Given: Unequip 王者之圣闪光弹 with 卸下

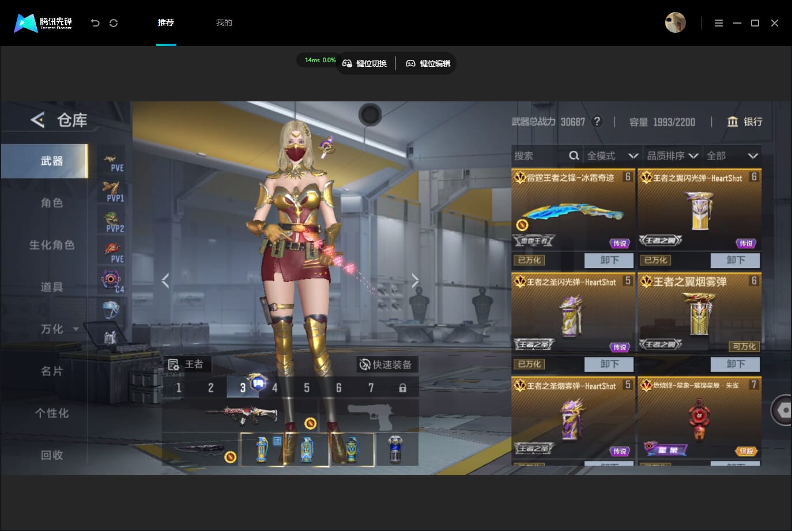Looking at the screenshot, I should [609, 364].
